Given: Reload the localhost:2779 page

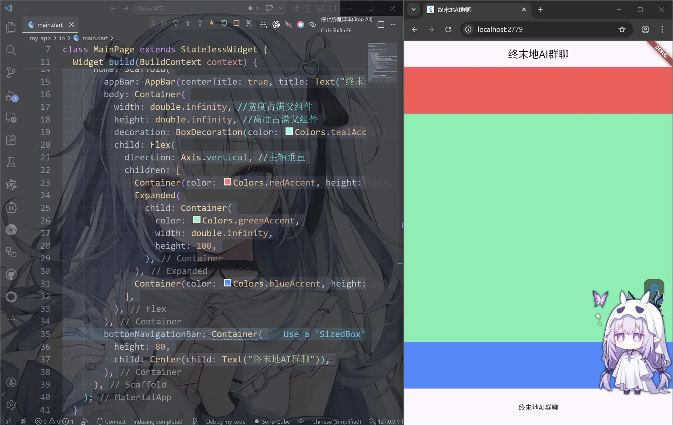Looking at the screenshot, I should tap(448, 29).
